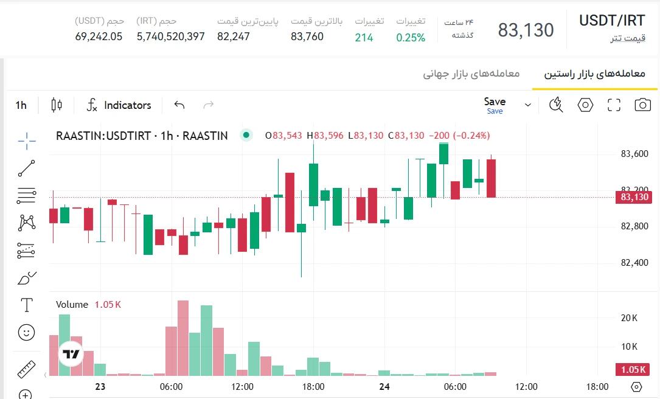Open chart settings hexagon icon

coord(585,105)
